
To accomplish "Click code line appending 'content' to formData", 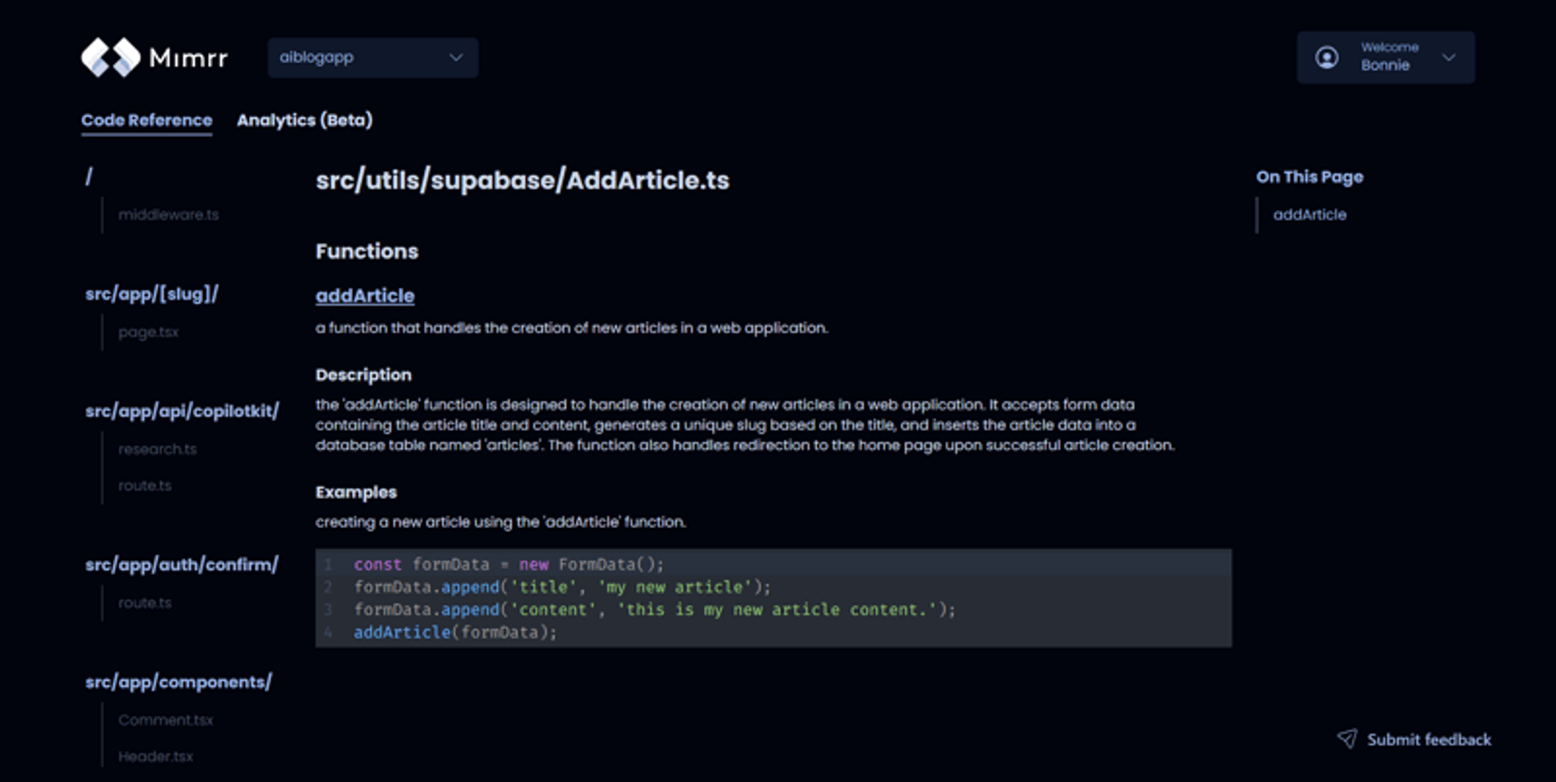I will 654,609.
